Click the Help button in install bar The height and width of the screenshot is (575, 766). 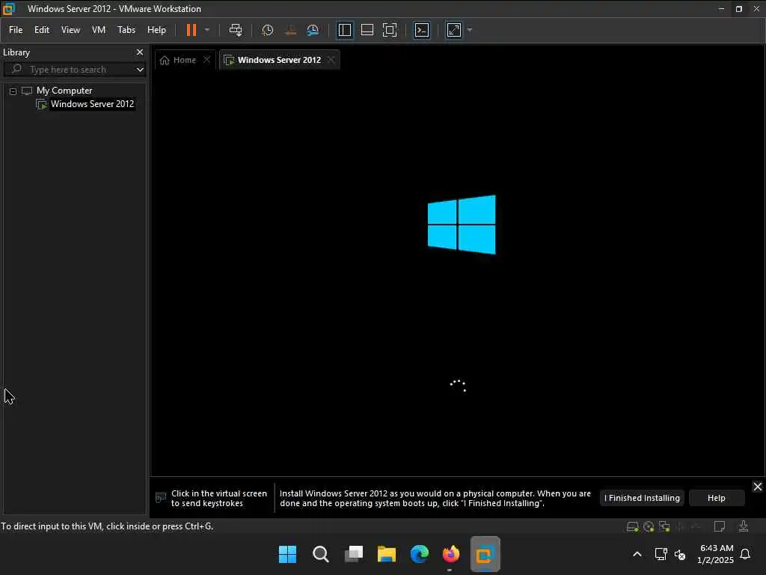(x=716, y=498)
